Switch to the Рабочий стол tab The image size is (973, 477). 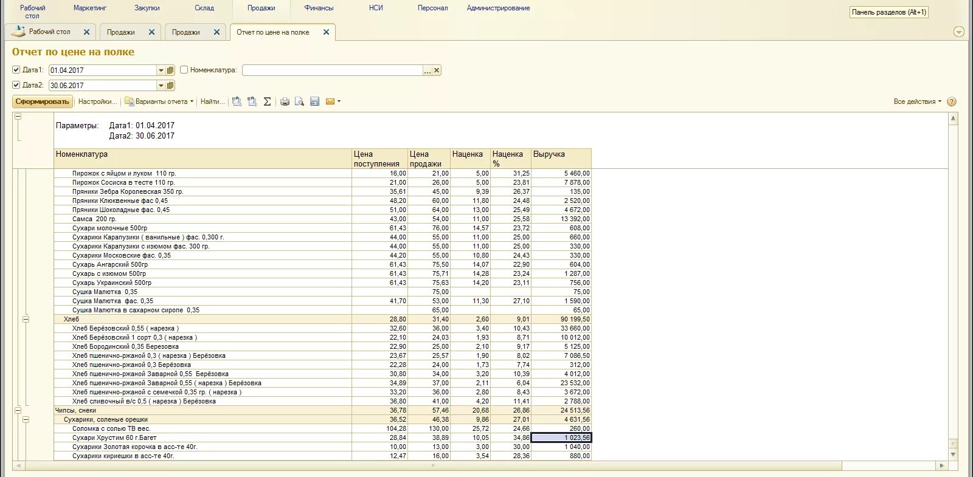pyautogui.click(x=49, y=32)
